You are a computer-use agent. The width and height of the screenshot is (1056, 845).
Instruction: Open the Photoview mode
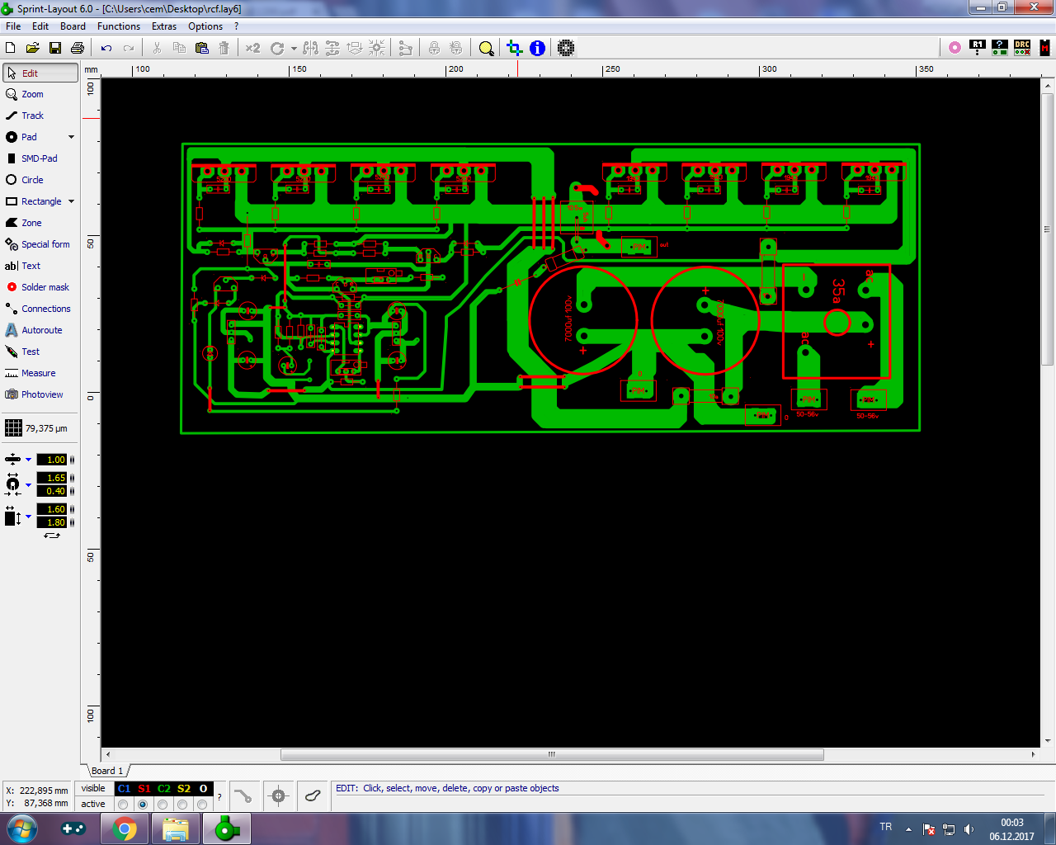tap(41, 394)
